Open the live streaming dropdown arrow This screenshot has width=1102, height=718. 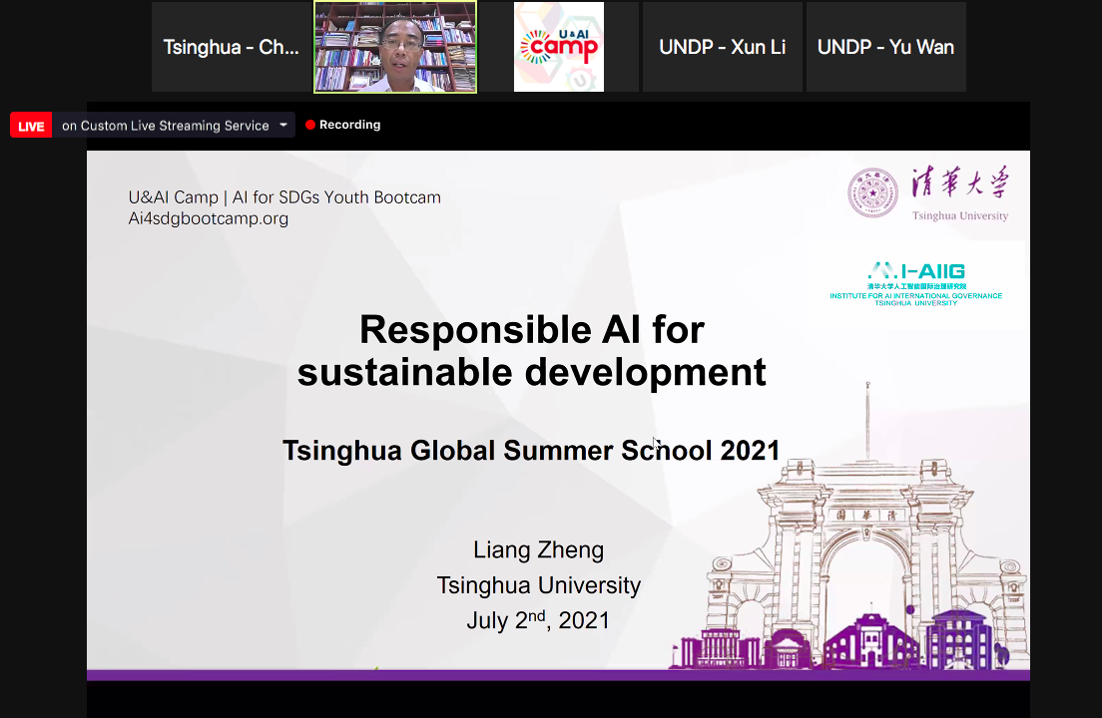pyautogui.click(x=283, y=125)
